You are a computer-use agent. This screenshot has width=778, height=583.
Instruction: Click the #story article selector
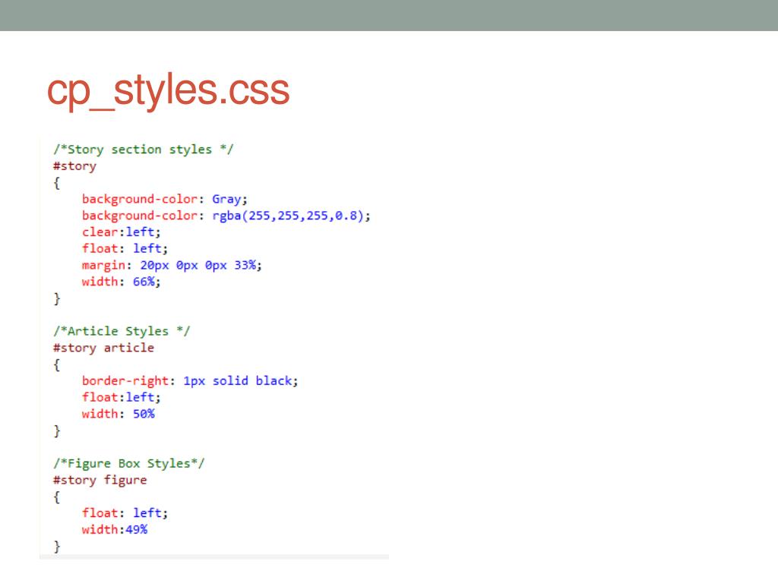point(103,348)
